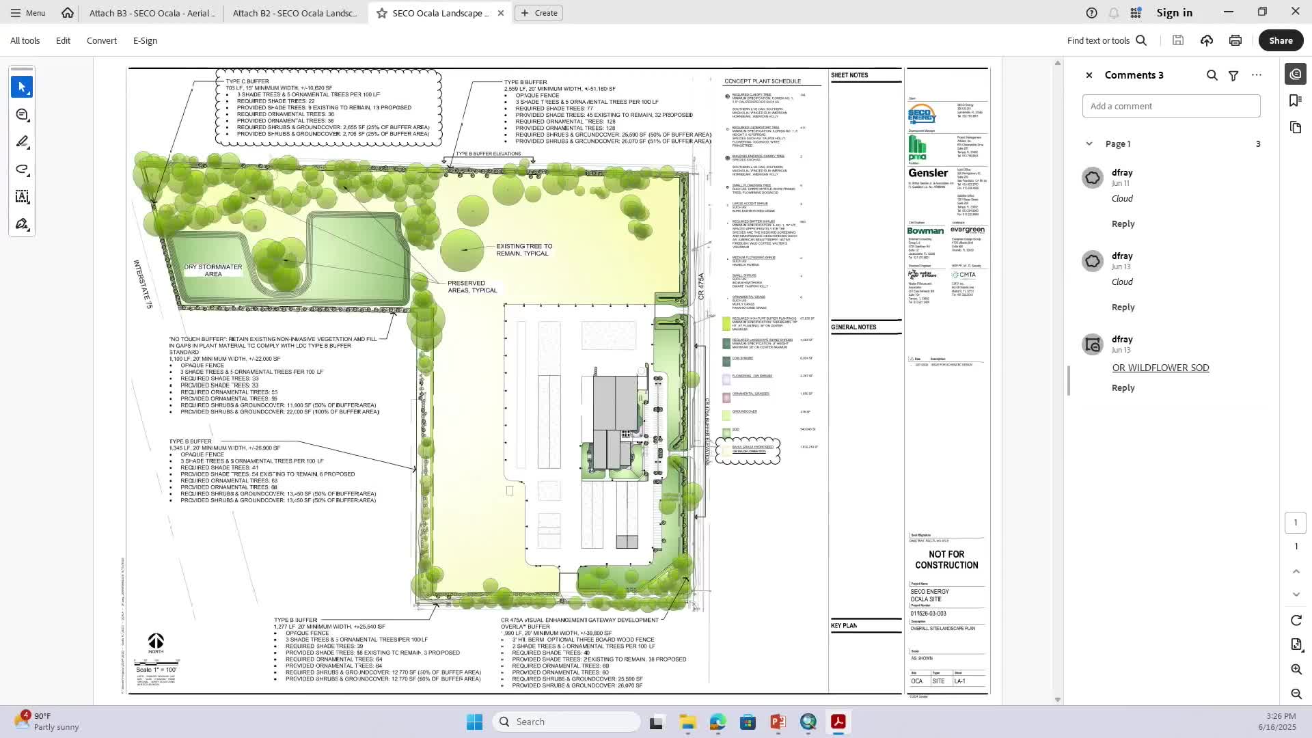
Task: Click the Find text or tools label
Action: point(1098,40)
